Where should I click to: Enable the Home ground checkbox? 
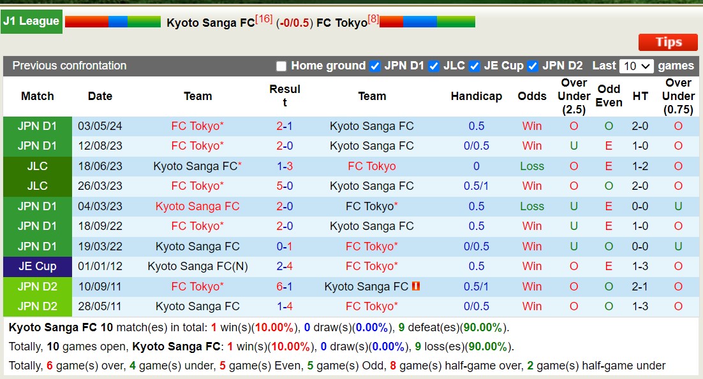point(280,66)
